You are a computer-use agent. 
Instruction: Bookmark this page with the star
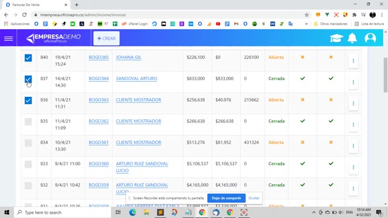click(x=307, y=15)
